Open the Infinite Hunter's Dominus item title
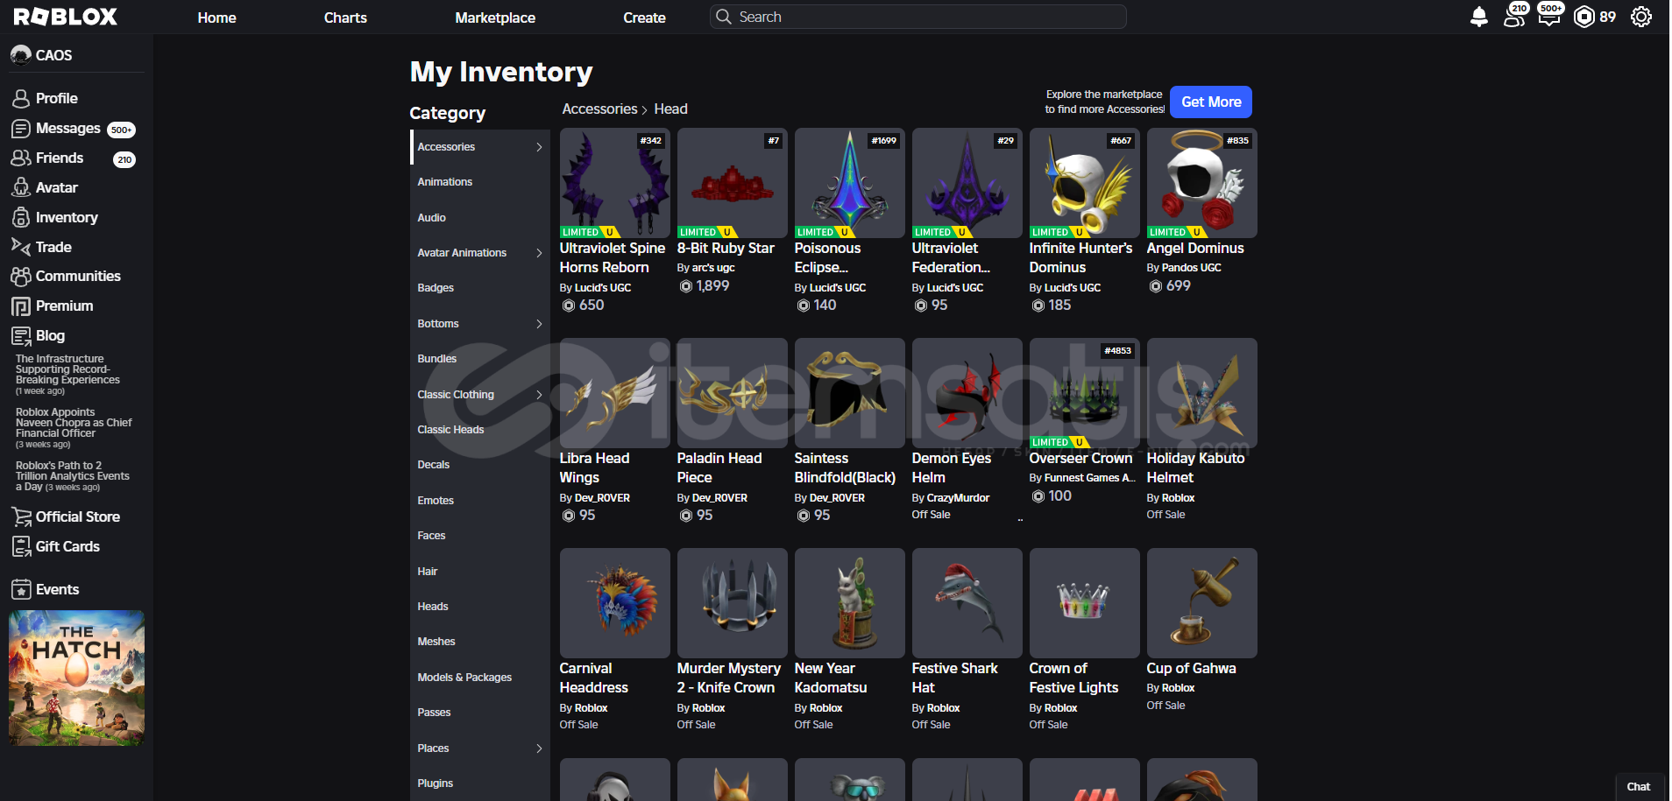 coord(1080,258)
